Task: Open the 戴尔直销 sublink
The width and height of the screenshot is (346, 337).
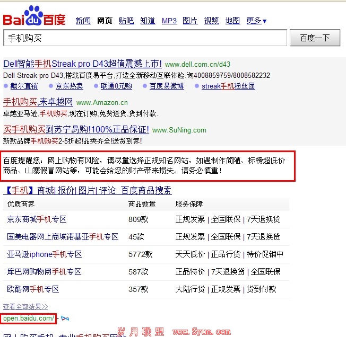Action: (x=24, y=86)
